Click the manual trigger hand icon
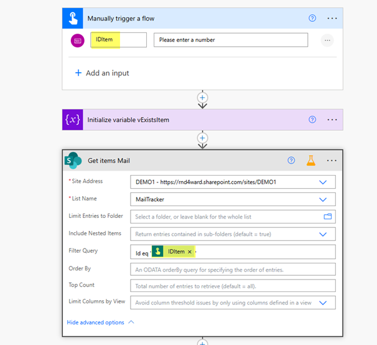Viewport: 377px width, 345px height. (x=73, y=19)
